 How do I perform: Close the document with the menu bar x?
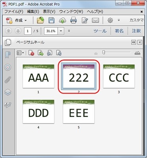(141, 12)
